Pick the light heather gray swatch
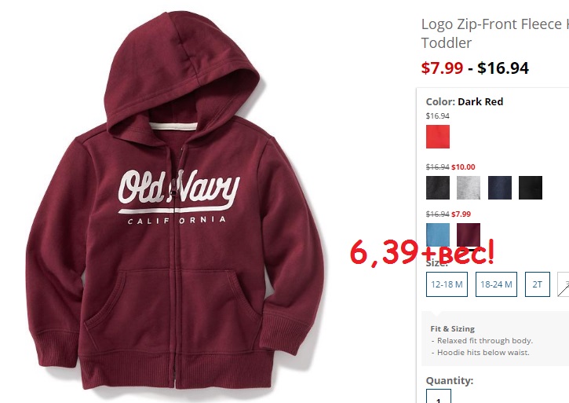This screenshot has width=569, height=403. click(469, 188)
